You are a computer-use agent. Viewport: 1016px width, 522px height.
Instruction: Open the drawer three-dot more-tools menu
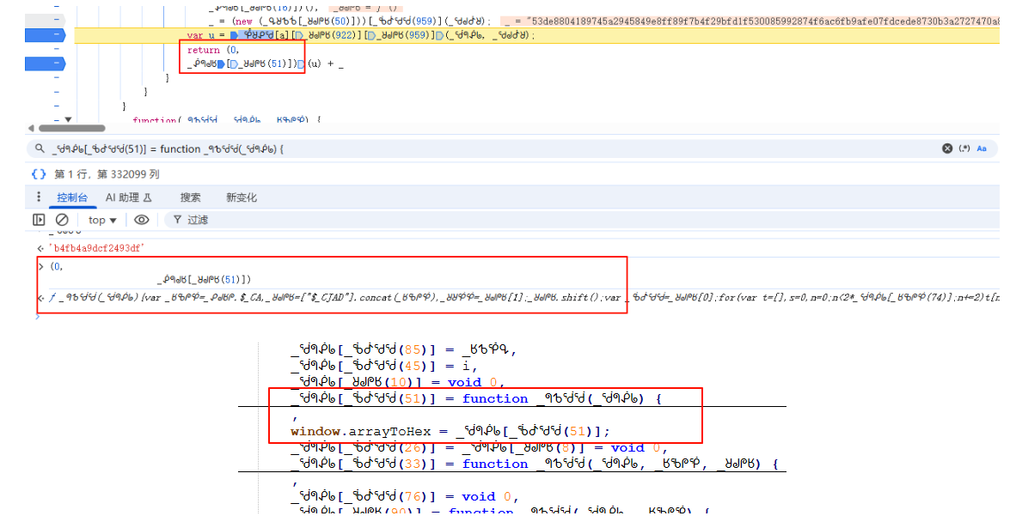[x=38, y=197]
